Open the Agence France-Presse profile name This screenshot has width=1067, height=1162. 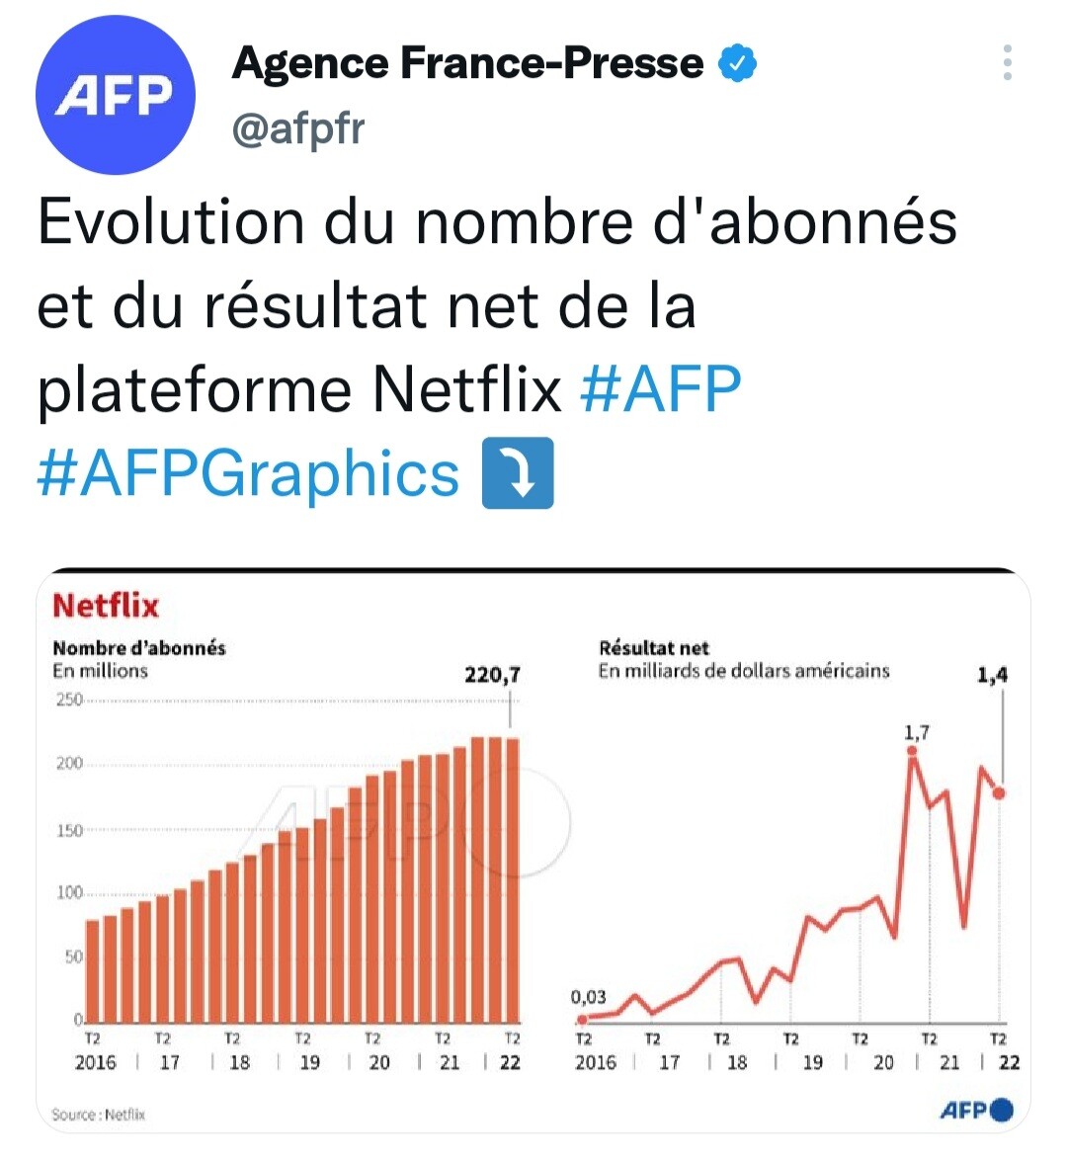[x=467, y=63]
